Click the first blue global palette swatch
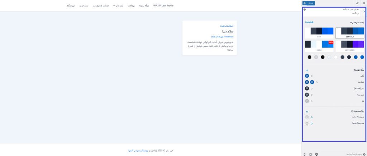Screen dimensions: 367x156 click(362, 57)
